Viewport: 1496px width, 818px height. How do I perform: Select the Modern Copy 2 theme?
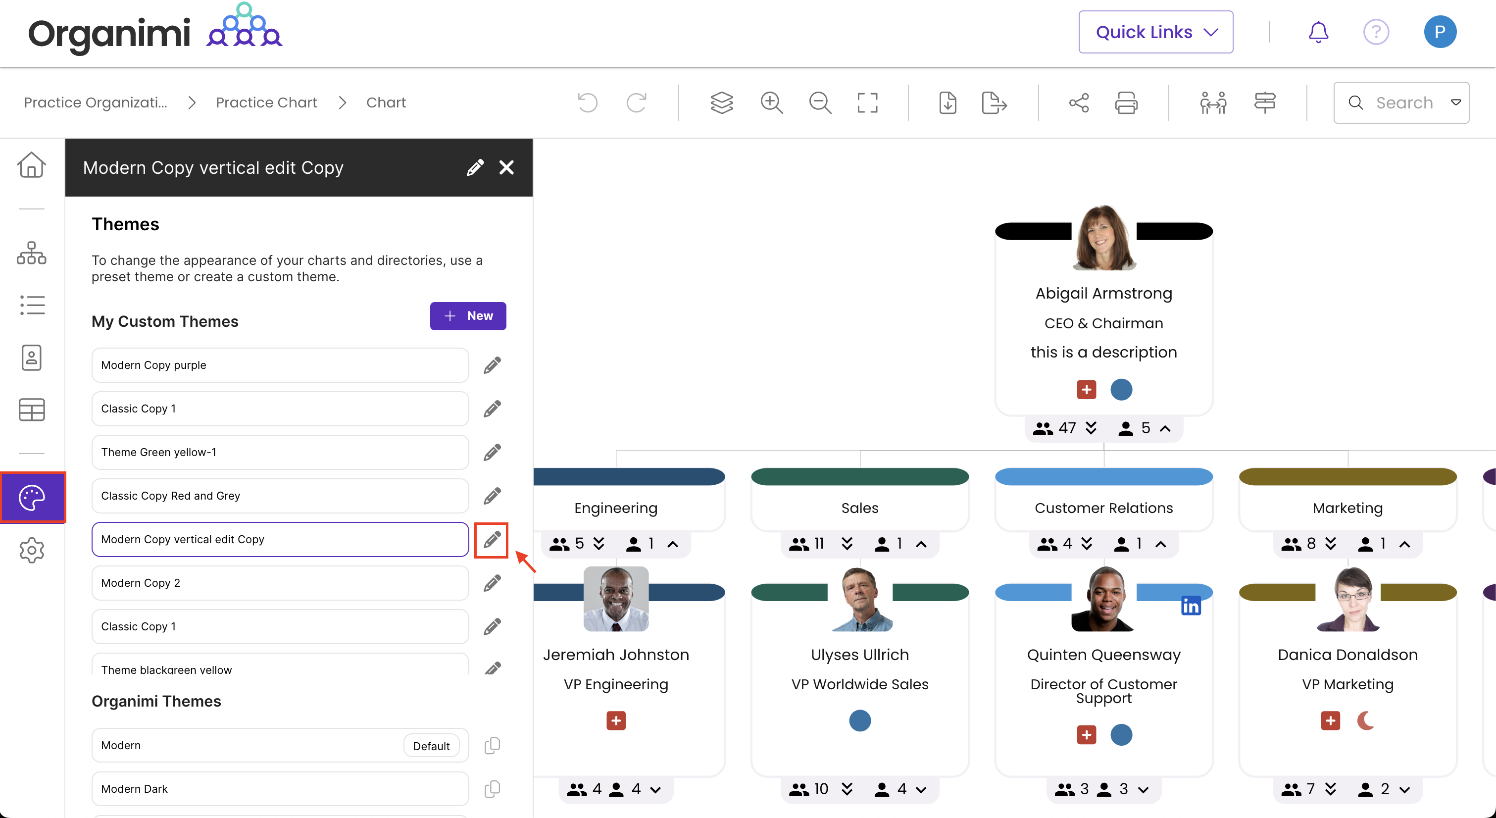coord(280,583)
